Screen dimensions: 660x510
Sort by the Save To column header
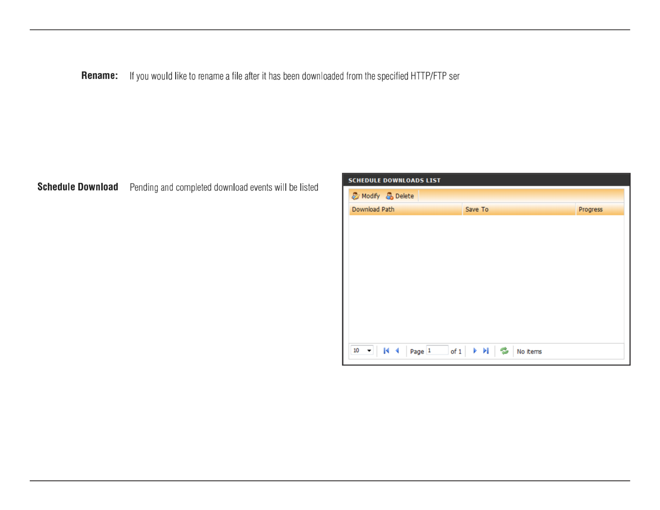pyautogui.click(x=519, y=209)
